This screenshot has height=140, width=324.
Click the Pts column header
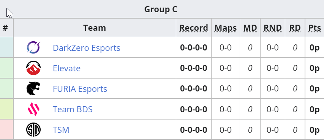315,28
